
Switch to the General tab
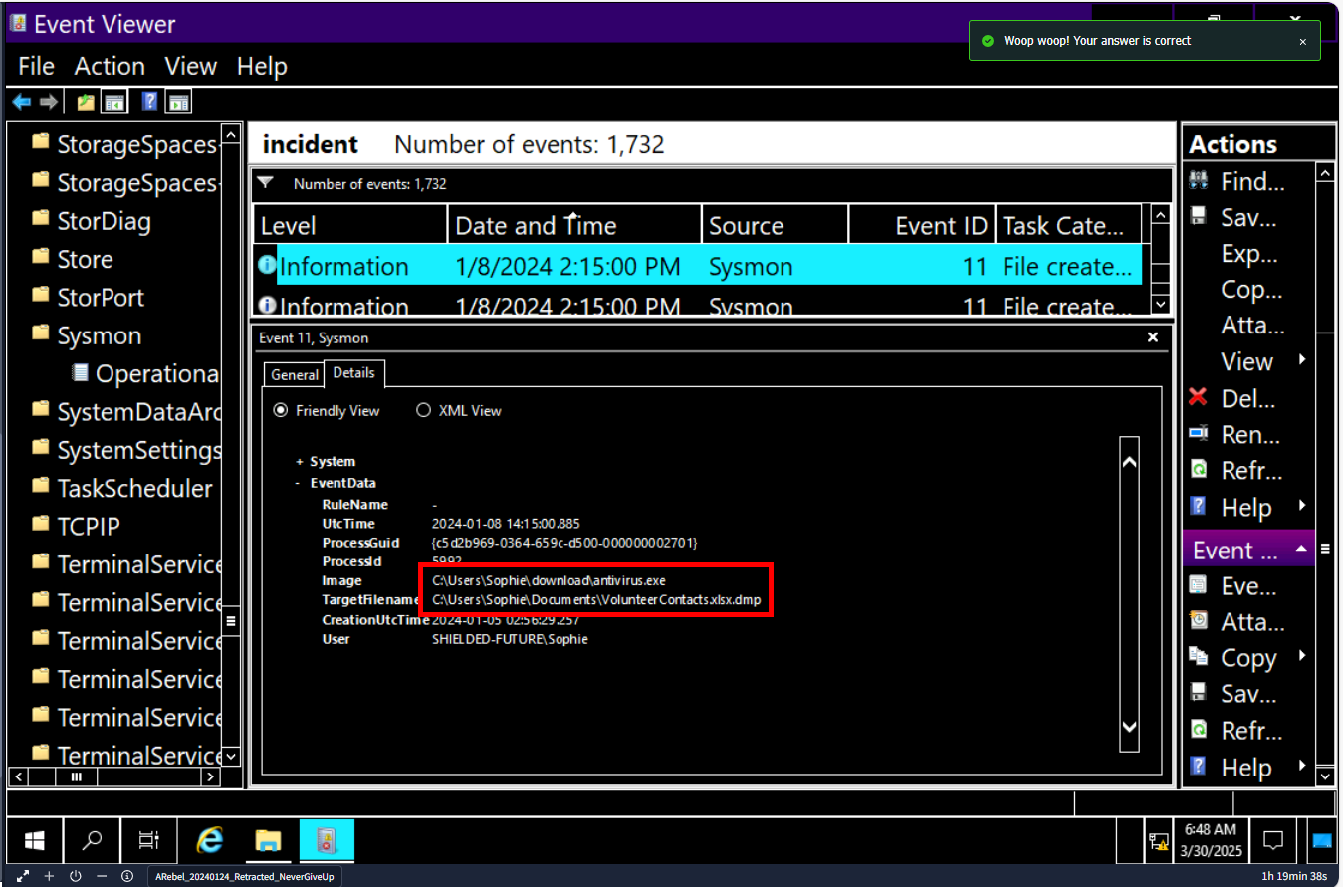tap(295, 374)
